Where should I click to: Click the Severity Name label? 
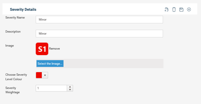pos(15,18)
